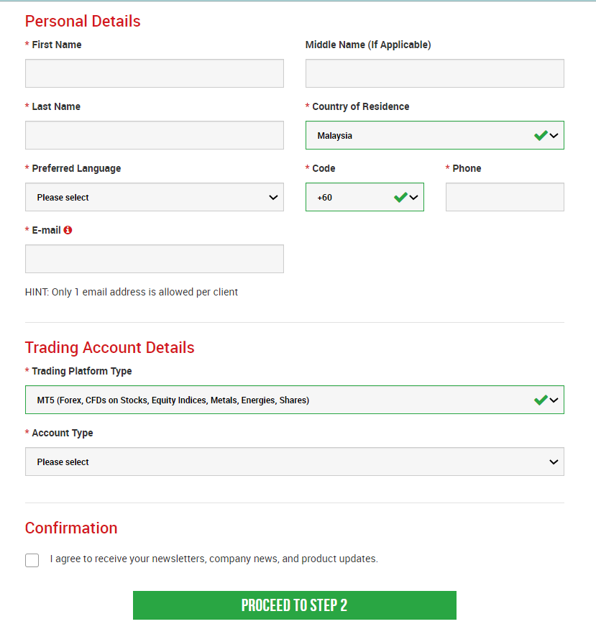The height and width of the screenshot is (624, 596).
Task: Click the Proceed to Step 2 button
Action: [x=295, y=605]
